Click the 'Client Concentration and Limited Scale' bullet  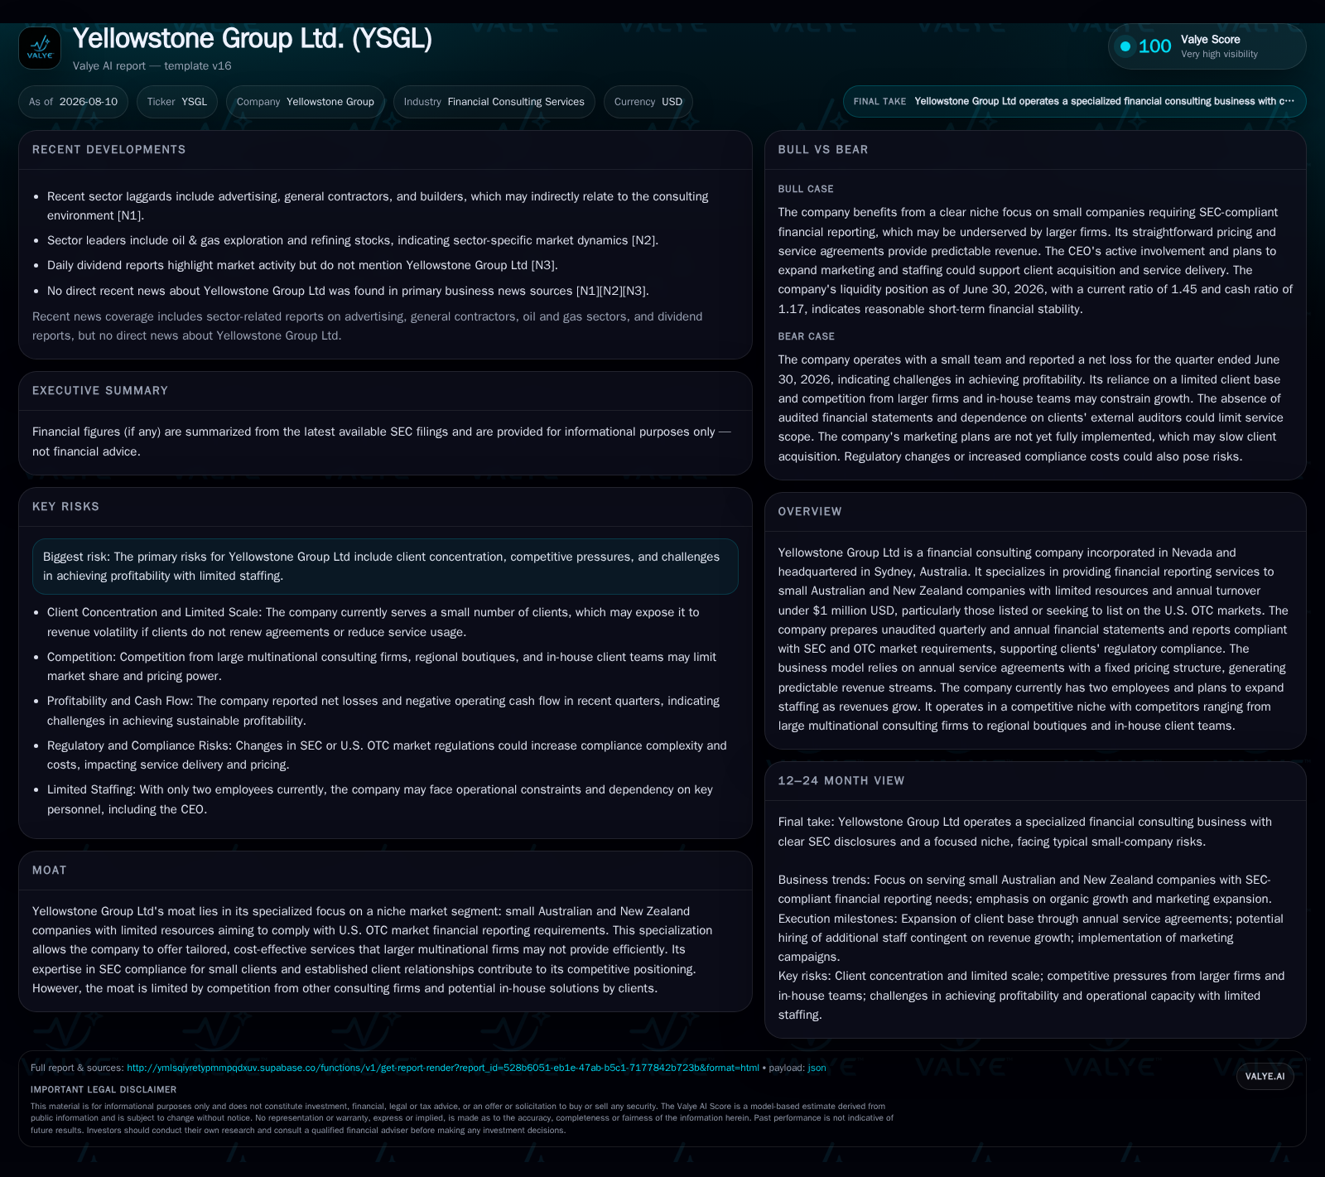click(384, 622)
